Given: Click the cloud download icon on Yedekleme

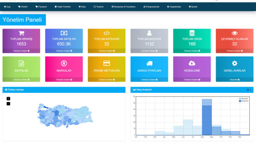Looking at the screenshot, I should (x=192, y=63).
